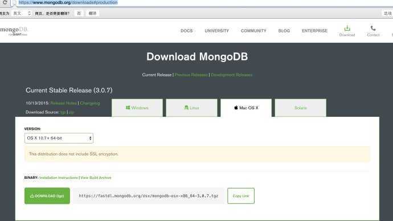This screenshot has height=221, width=393.
Task: Click the Current Stable Release (3.0.7) heading
Action: (x=69, y=90)
